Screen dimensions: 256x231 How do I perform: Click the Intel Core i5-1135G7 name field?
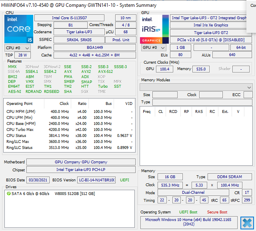69,18
